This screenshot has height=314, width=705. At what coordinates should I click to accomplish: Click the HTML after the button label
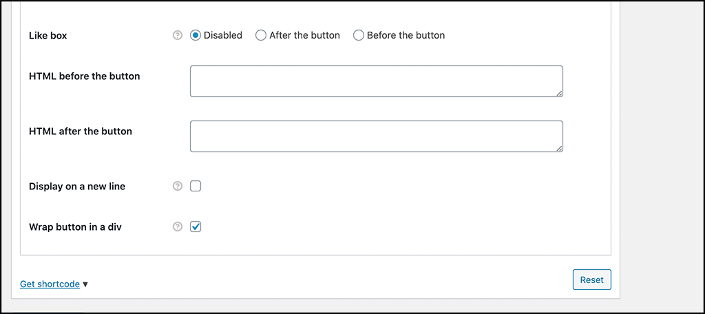coord(81,132)
